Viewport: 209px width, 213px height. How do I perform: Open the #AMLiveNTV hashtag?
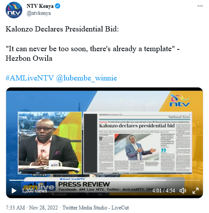[x=30, y=78]
